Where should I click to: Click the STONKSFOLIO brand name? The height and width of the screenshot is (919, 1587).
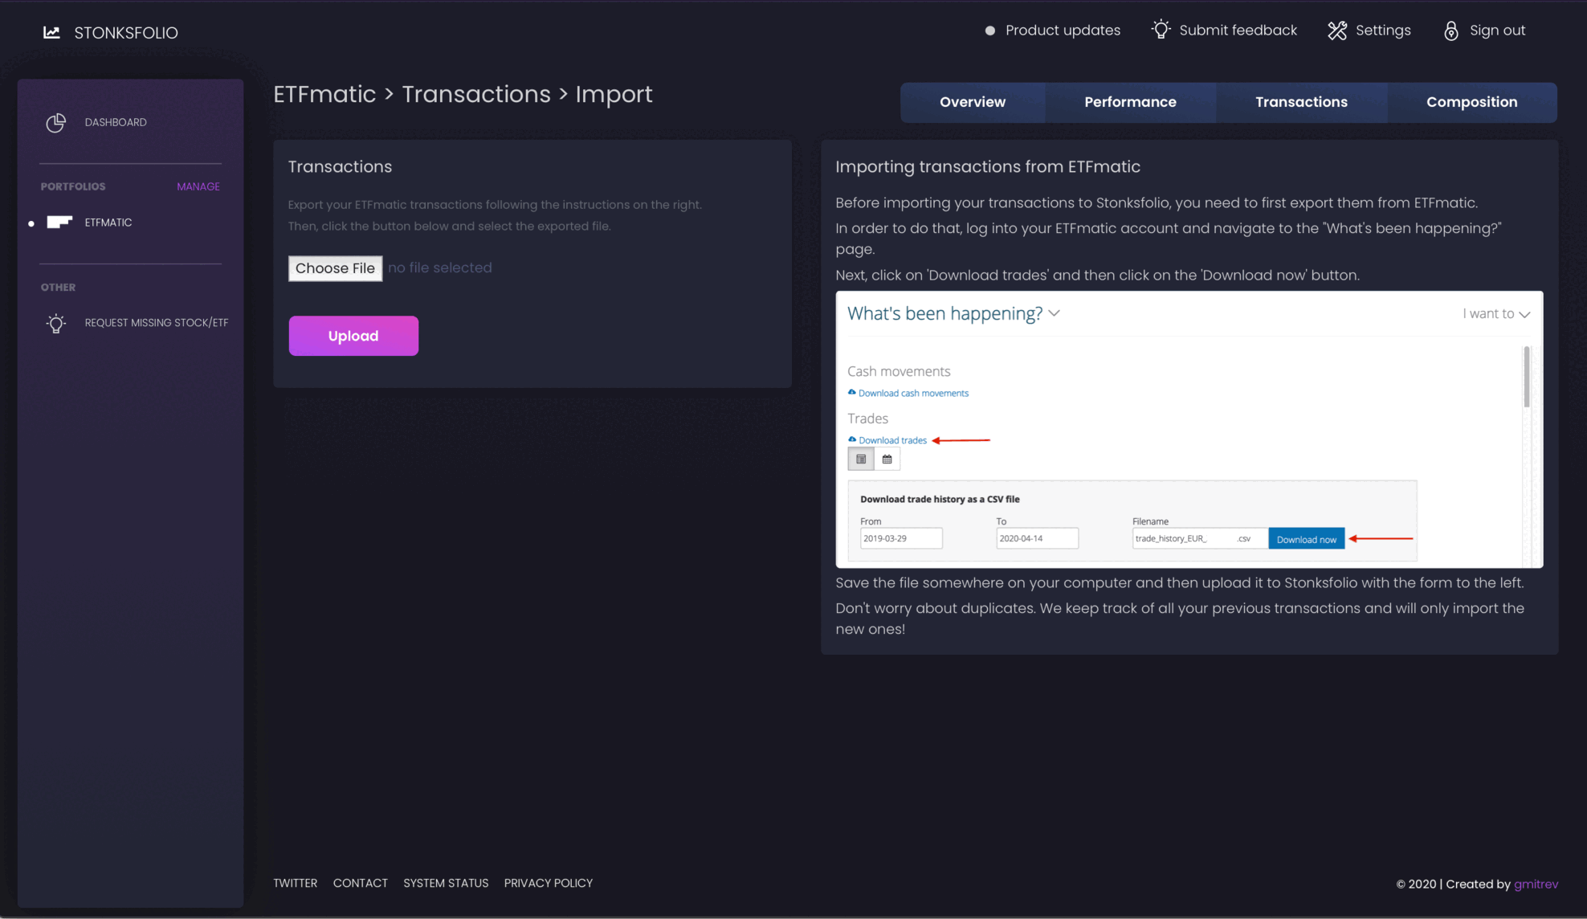[x=126, y=33]
